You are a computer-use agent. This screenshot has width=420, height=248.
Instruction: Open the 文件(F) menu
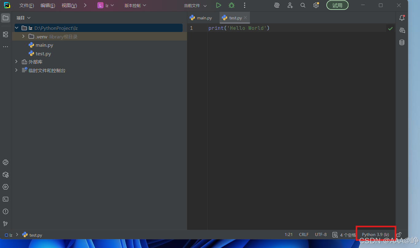click(27, 6)
